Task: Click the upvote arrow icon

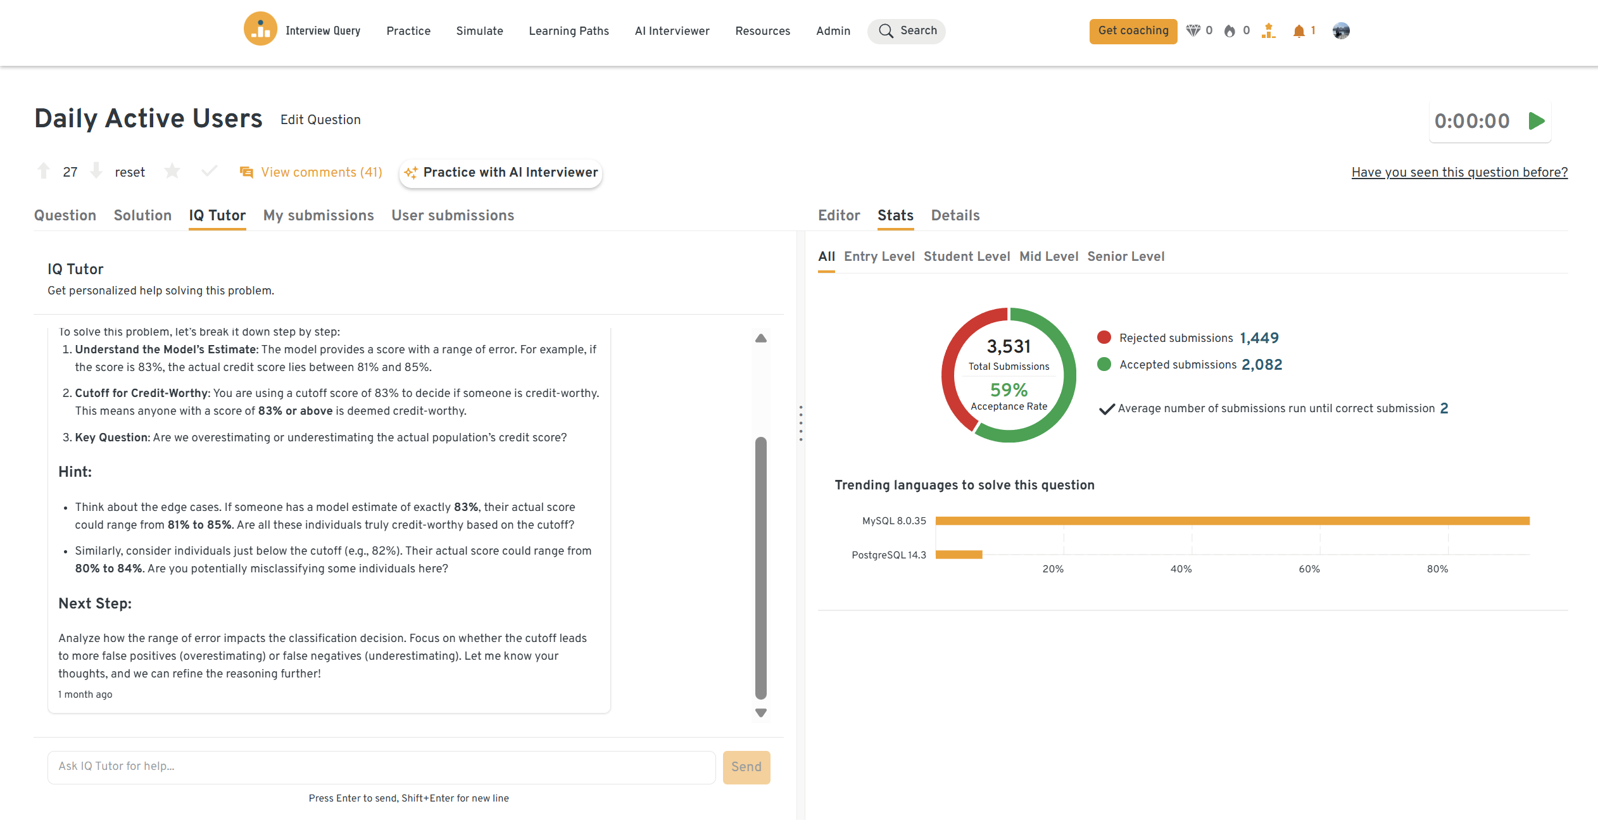Action: pyautogui.click(x=44, y=171)
